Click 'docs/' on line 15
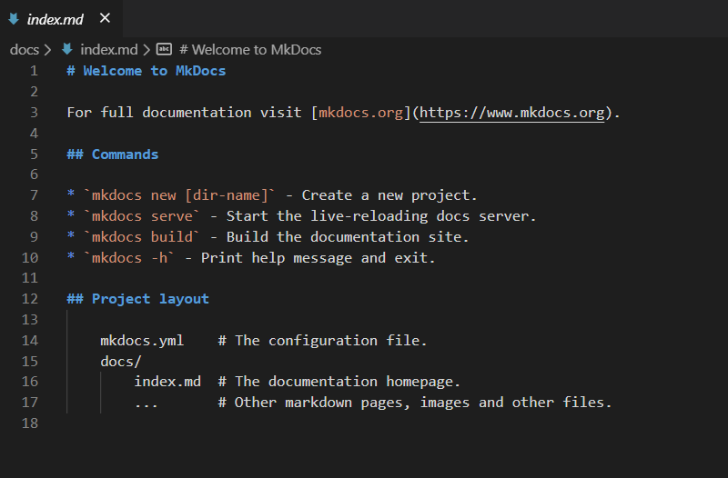Image resolution: width=728 pixels, height=478 pixels. pyautogui.click(x=121, y=362)
